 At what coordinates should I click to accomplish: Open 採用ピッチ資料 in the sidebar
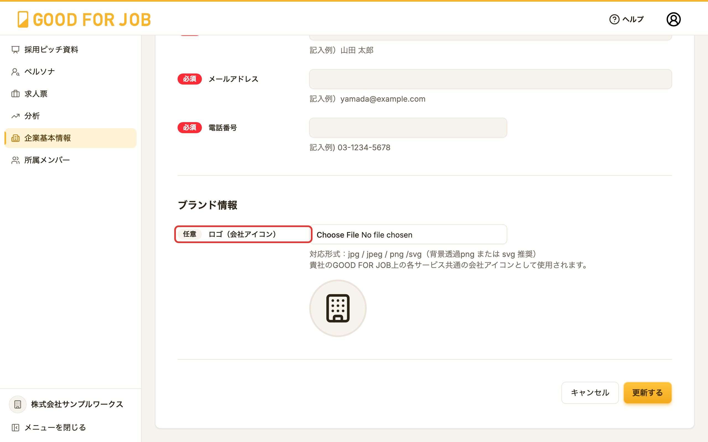pos(71,50)
